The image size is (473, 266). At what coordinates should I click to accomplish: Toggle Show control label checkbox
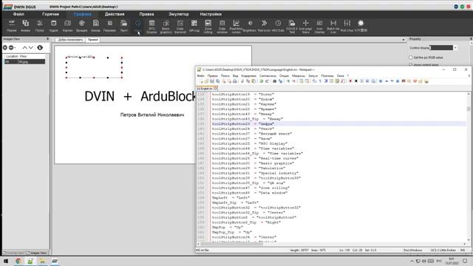click(x=411, y=64)
